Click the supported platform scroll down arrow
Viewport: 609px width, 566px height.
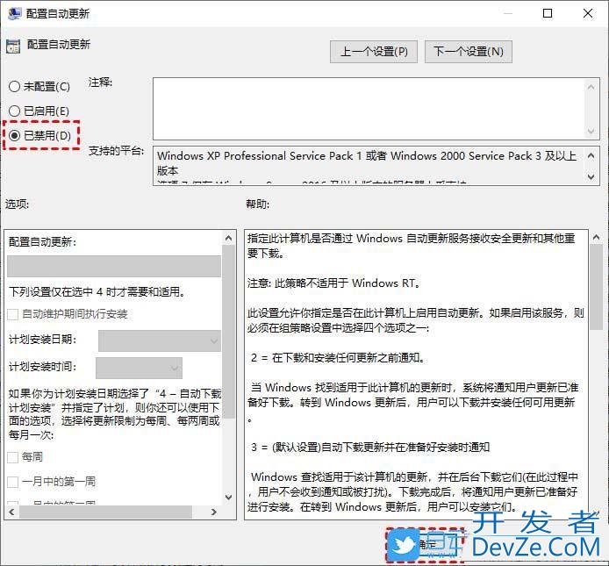pyautogui.click(x=591, y=176)
